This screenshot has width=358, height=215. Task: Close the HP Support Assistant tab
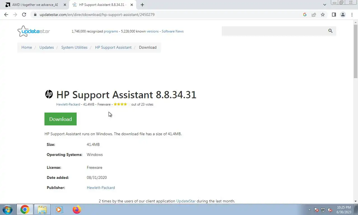[132, 5]
